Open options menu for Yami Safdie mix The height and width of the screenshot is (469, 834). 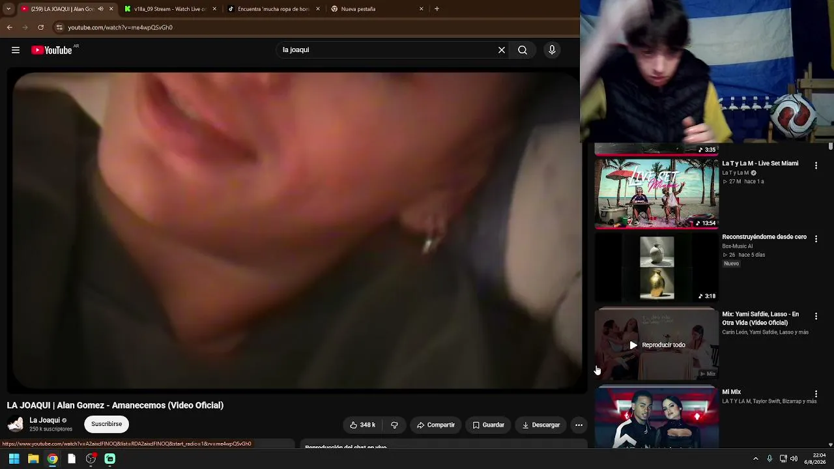[x=816, y=317]
